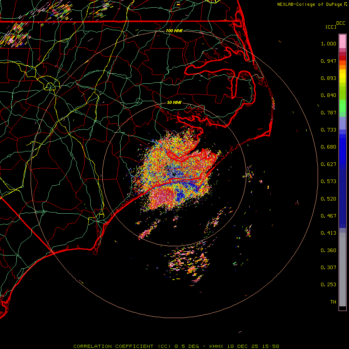Click the 50 NMI range ring label
The width and height of the screenshot is (349, 349).
click(174, 102)
